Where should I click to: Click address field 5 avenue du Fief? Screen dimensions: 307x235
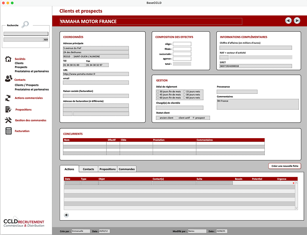click(96, 48)
